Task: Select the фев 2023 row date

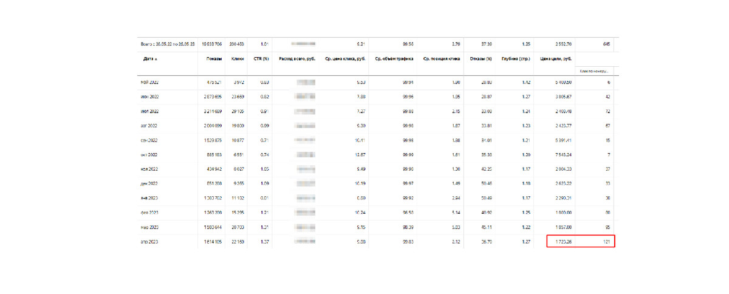Action: [x=150, y=212]
